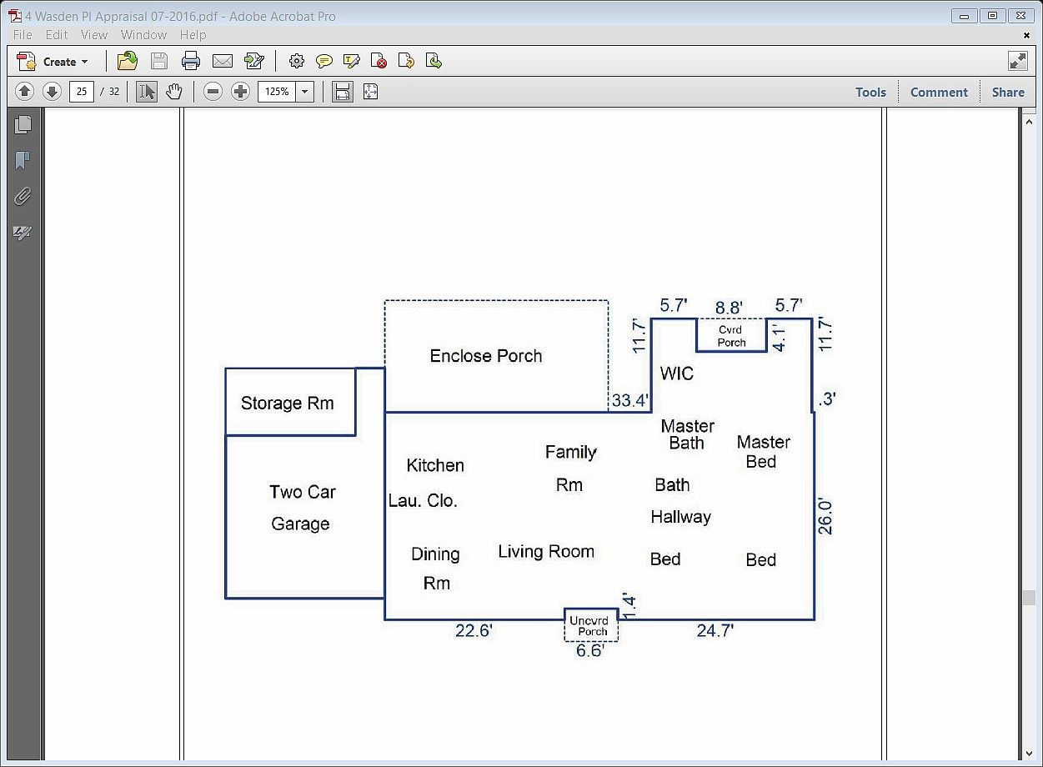Viewport: 1043px width, 767px height.
Task: Add a sticky note comment
Action: (324, 61)
